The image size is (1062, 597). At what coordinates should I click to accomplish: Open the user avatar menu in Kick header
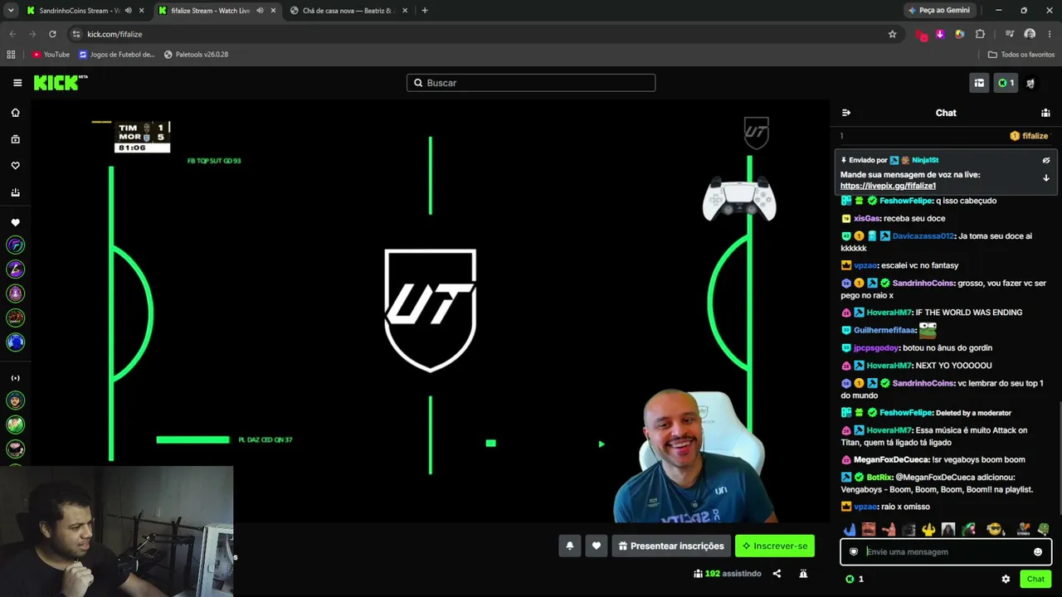pos(1030,83)
